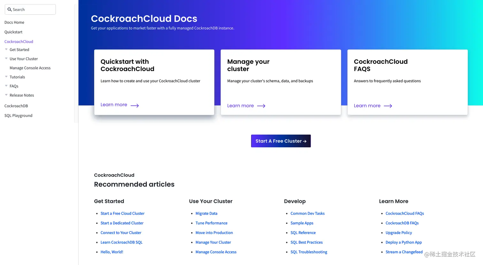Open the Deploy a Python App link

[403, 242]
